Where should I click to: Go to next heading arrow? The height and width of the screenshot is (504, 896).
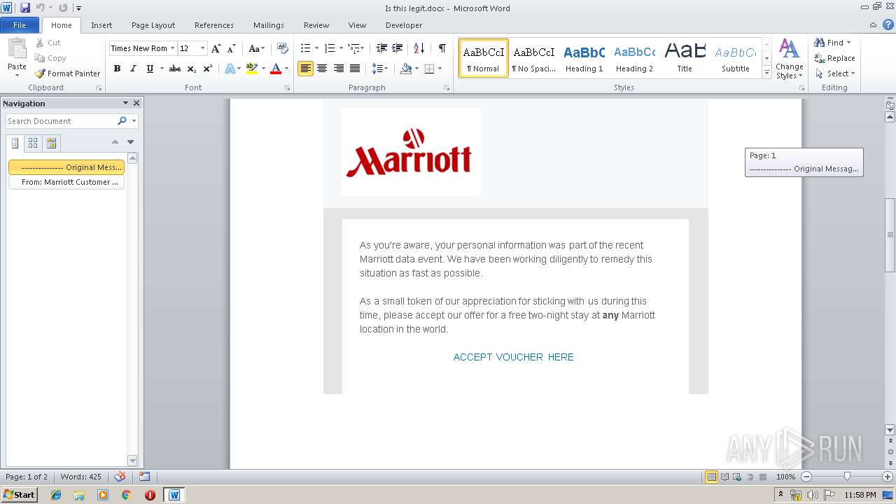click(x=130, y=142)
